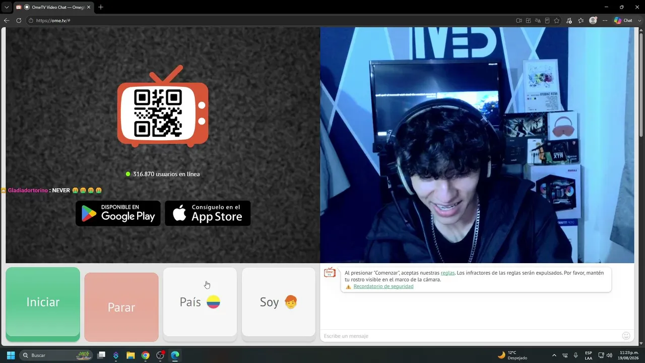Viewport: 645px width, 363px height.
Task: Show hidden system tray icons
Action: tap(554, 355)
